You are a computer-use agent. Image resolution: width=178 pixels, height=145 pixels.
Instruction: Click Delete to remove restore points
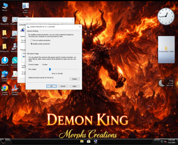coord(74,79)
